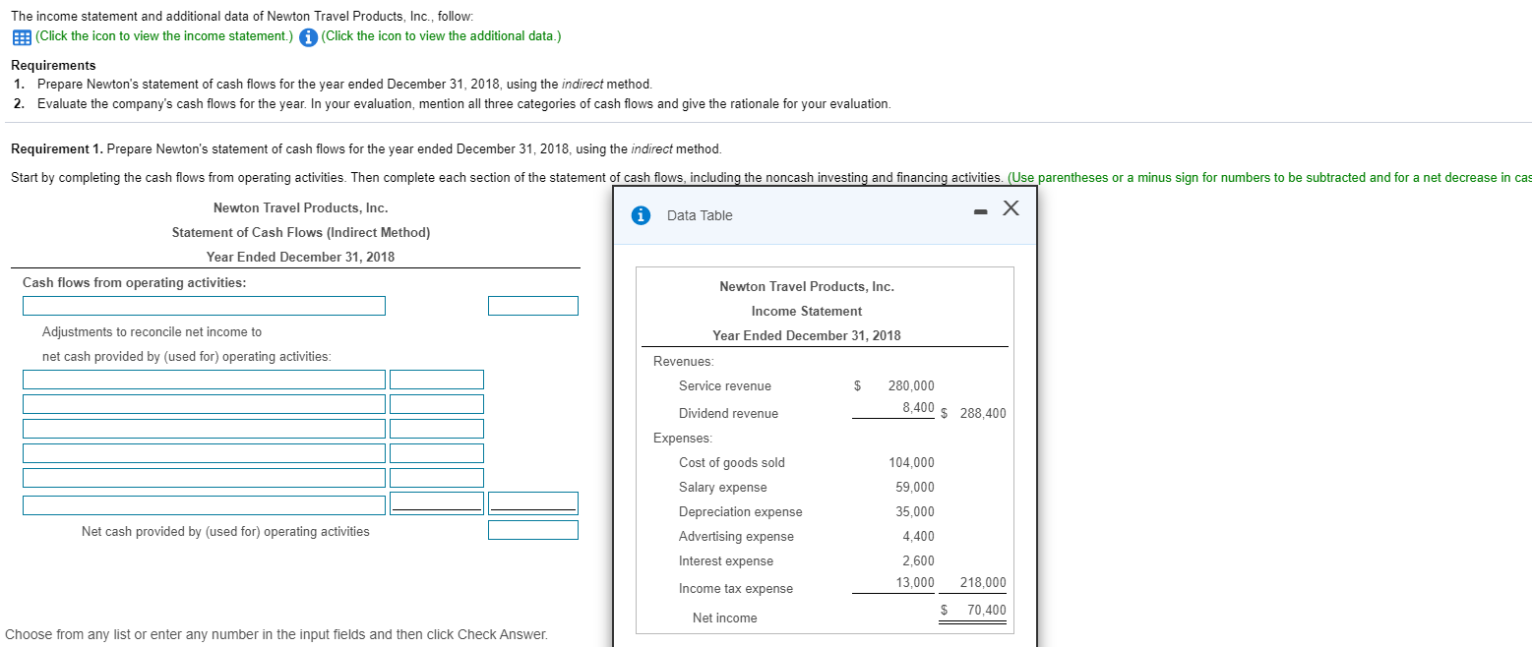Select the first adjustment amount box

437,380
